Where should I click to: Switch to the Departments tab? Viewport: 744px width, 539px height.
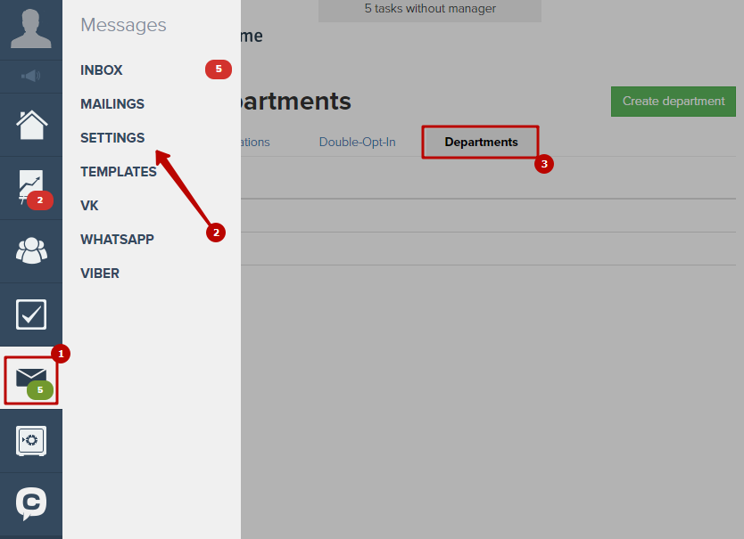click(x=481, y=143)
